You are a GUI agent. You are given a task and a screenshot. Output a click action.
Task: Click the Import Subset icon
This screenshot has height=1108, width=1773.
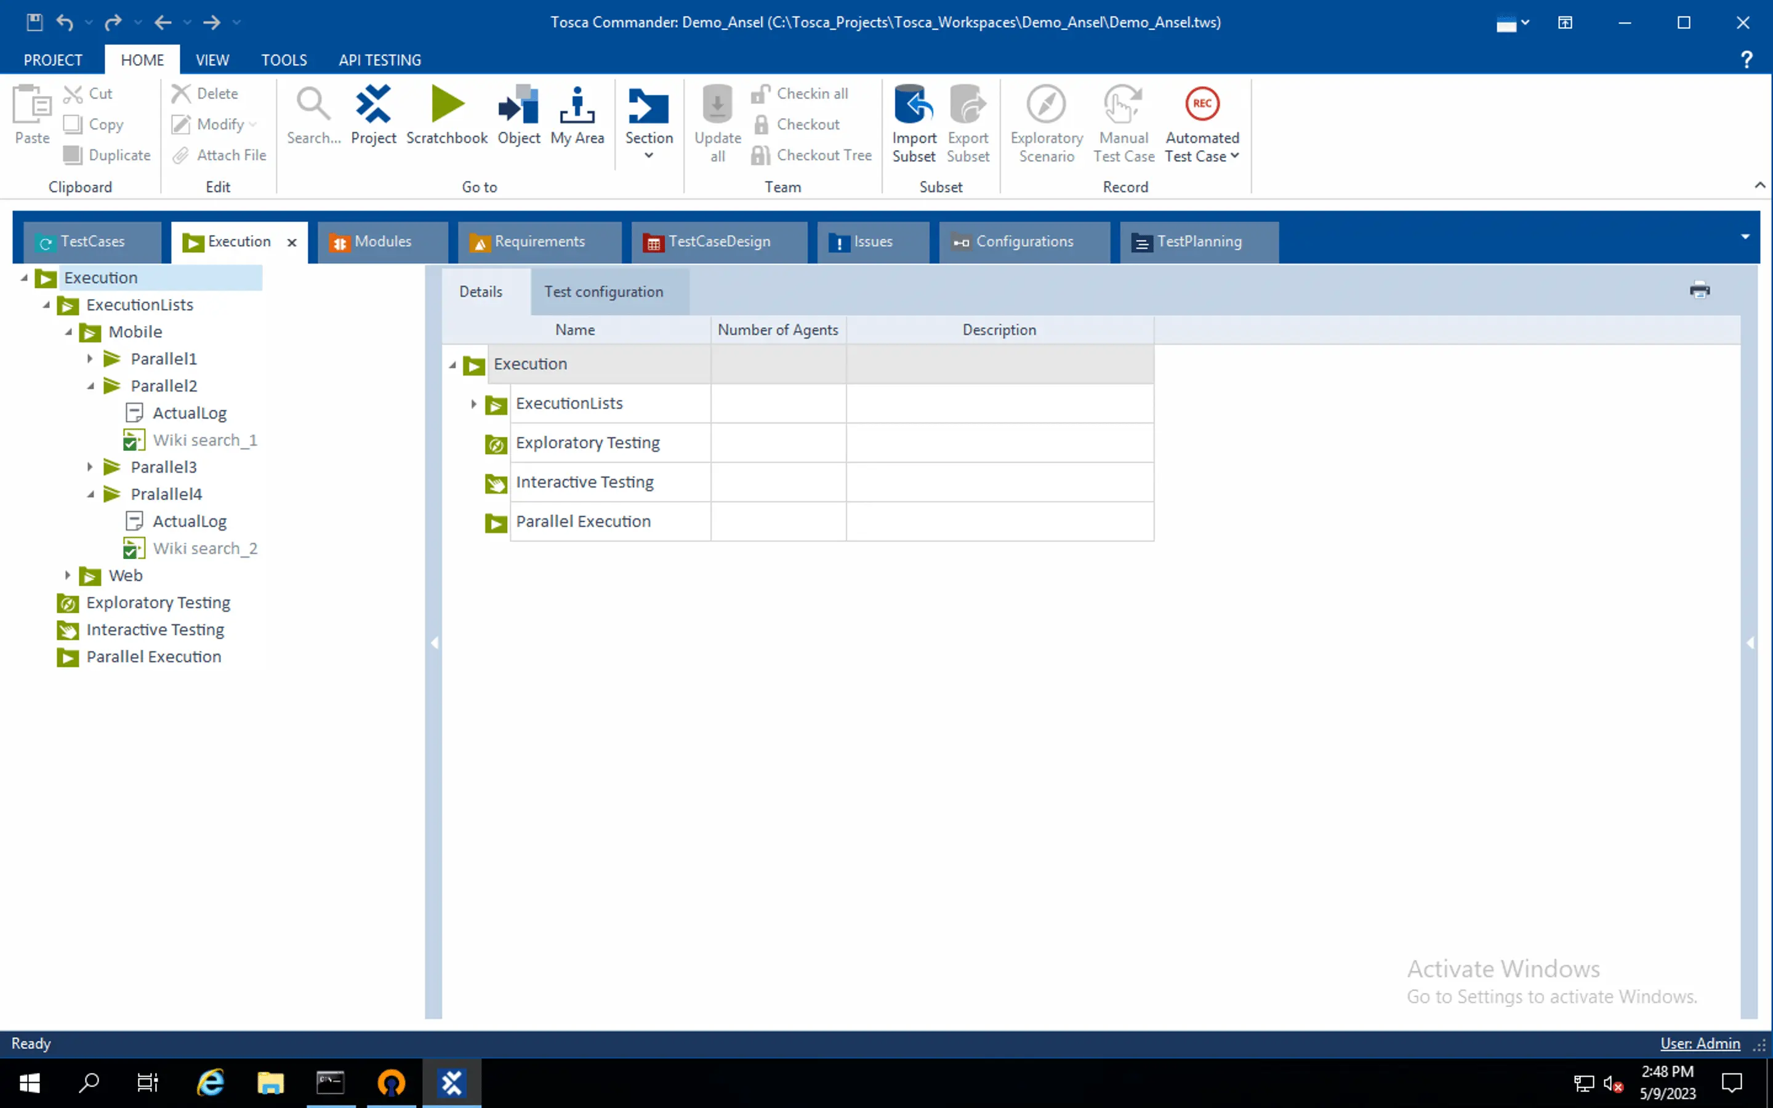tap(914, 105)
